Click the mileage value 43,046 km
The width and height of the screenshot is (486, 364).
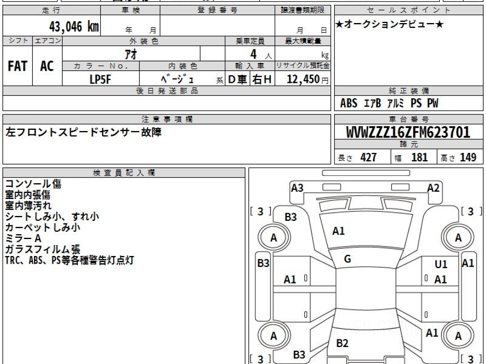click(x=74, y=27)
